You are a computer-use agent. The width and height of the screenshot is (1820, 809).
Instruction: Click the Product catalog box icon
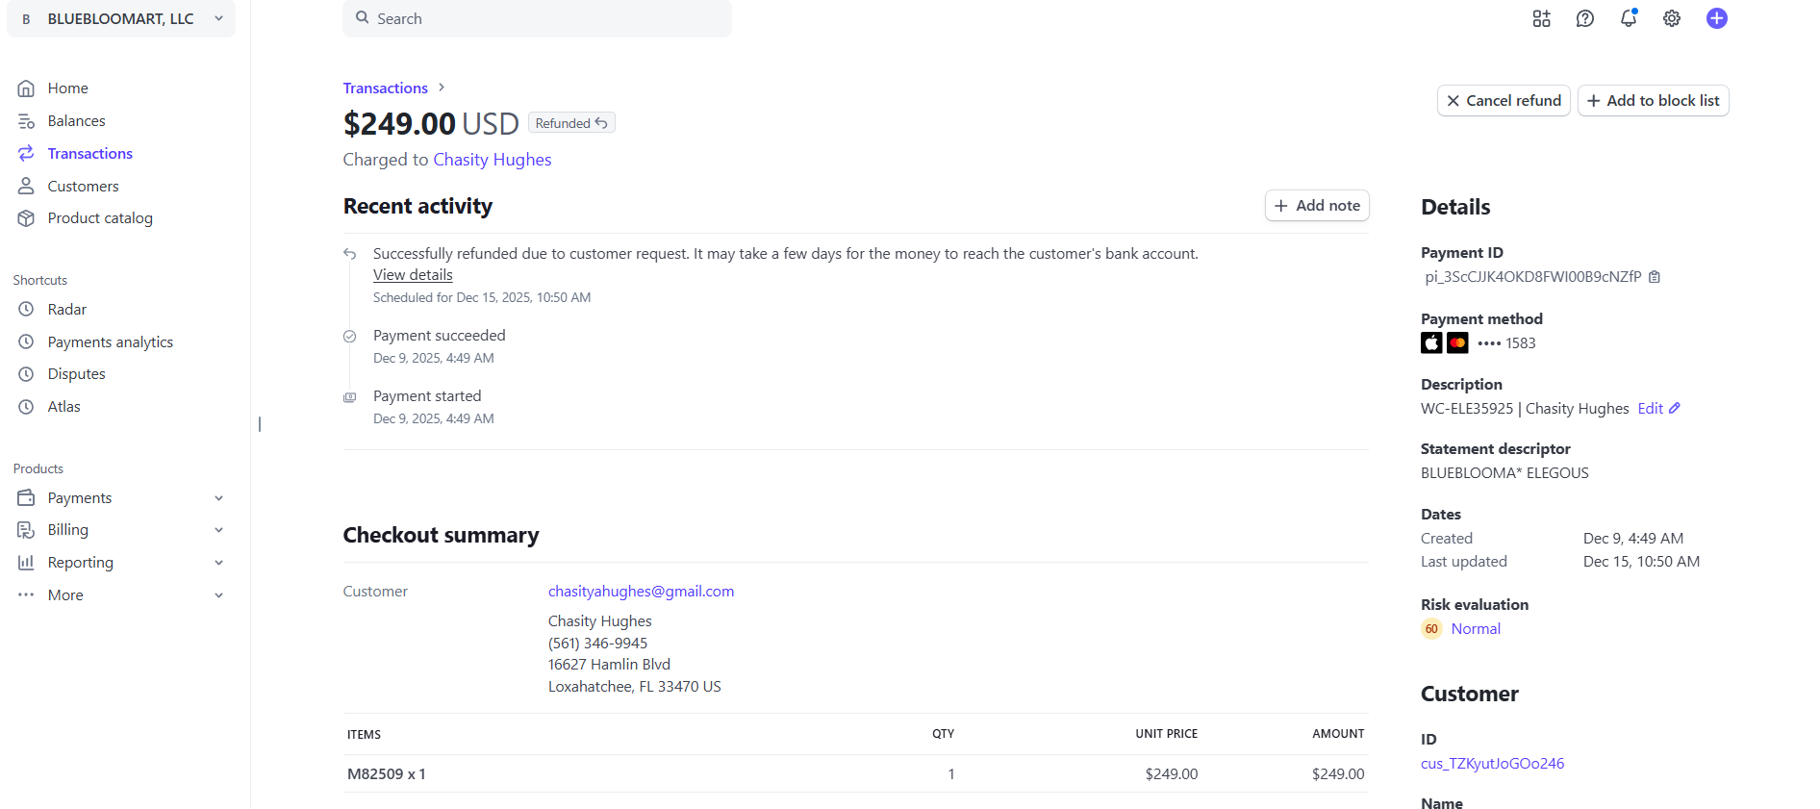click(26, 218)
